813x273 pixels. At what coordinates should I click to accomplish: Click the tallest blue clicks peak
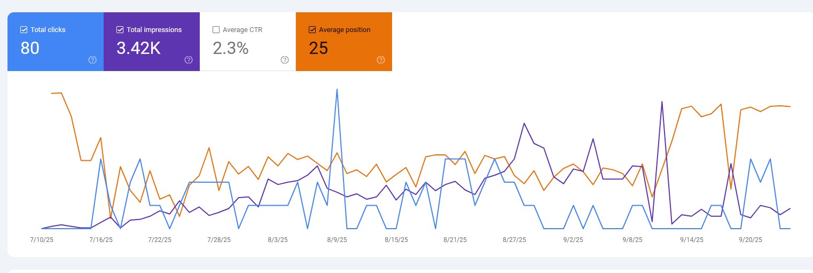(x=337, y=90)
